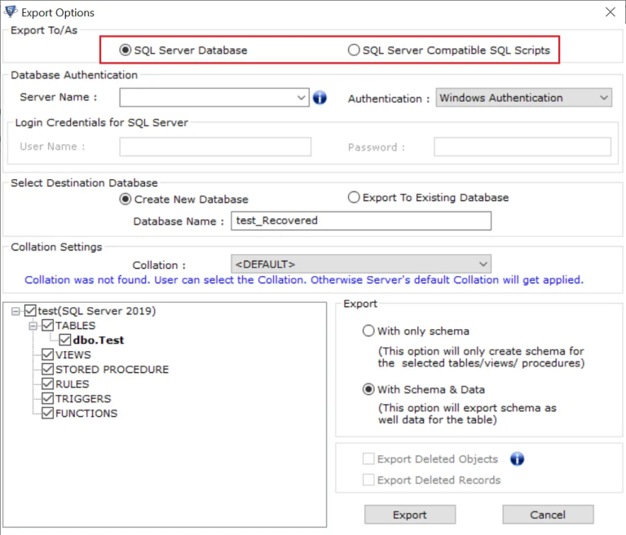Collapse the TABLES tree node
The width and height of the screenshot is (626, 535).
pos(34,326)
